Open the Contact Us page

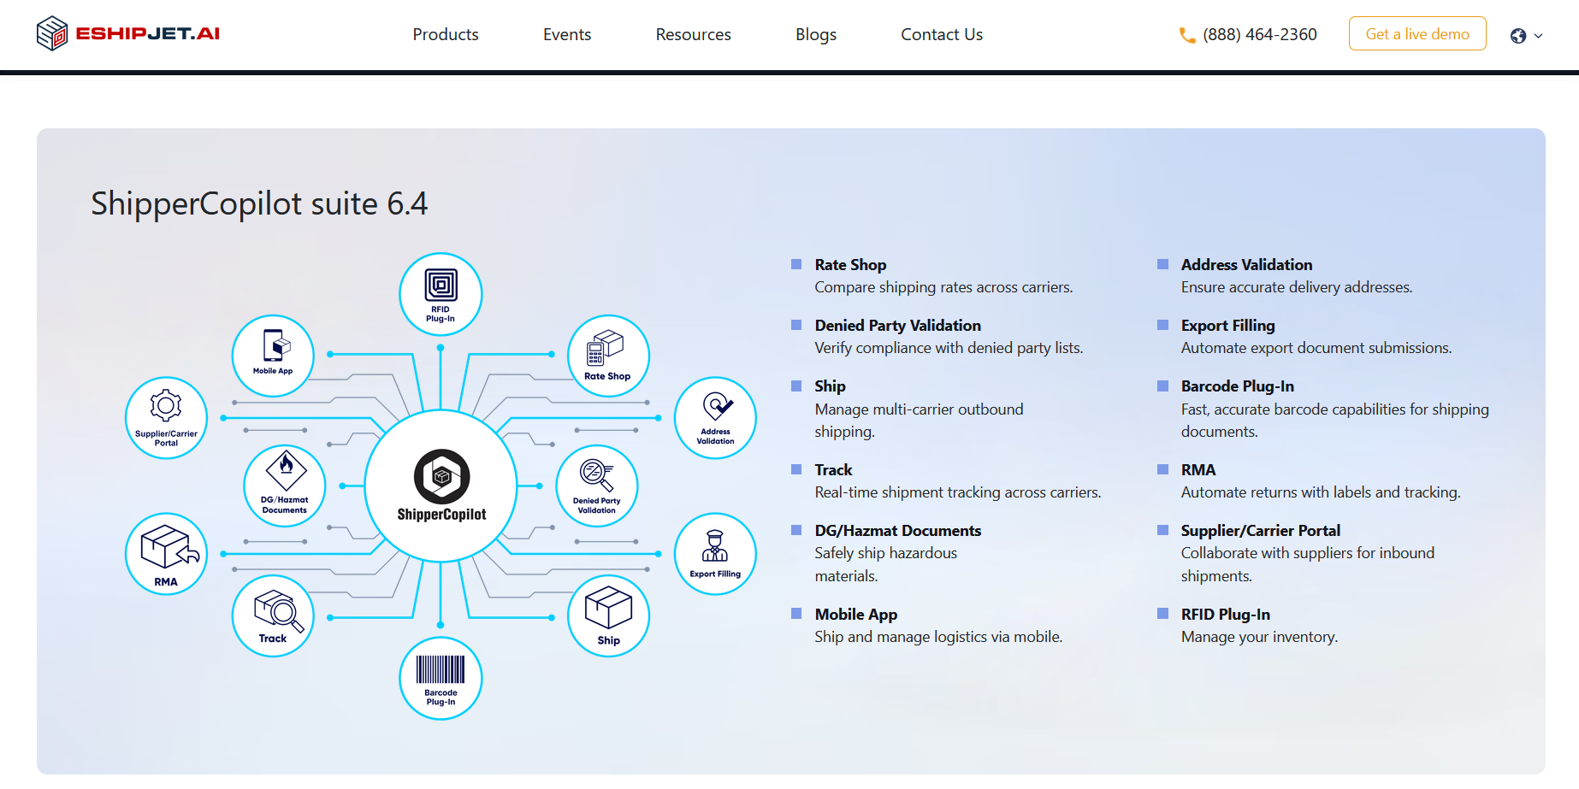pyautogui.click(x=942, y=34)
